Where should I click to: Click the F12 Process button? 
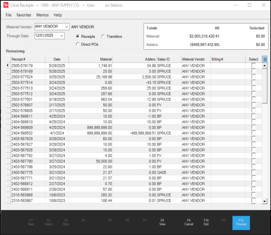tap(241, 223)
